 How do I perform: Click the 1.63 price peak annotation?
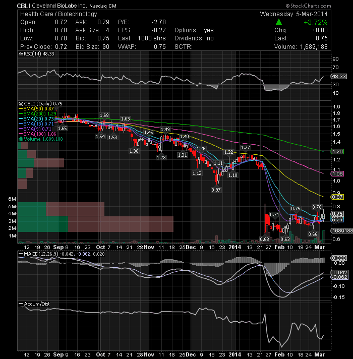(x=125, y=119)
